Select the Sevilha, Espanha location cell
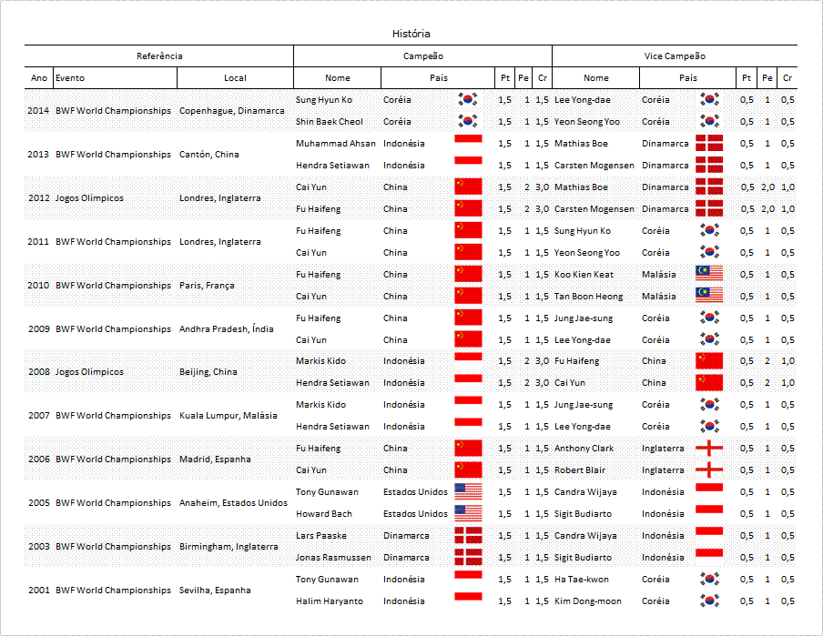 click(x=215, y=590)
